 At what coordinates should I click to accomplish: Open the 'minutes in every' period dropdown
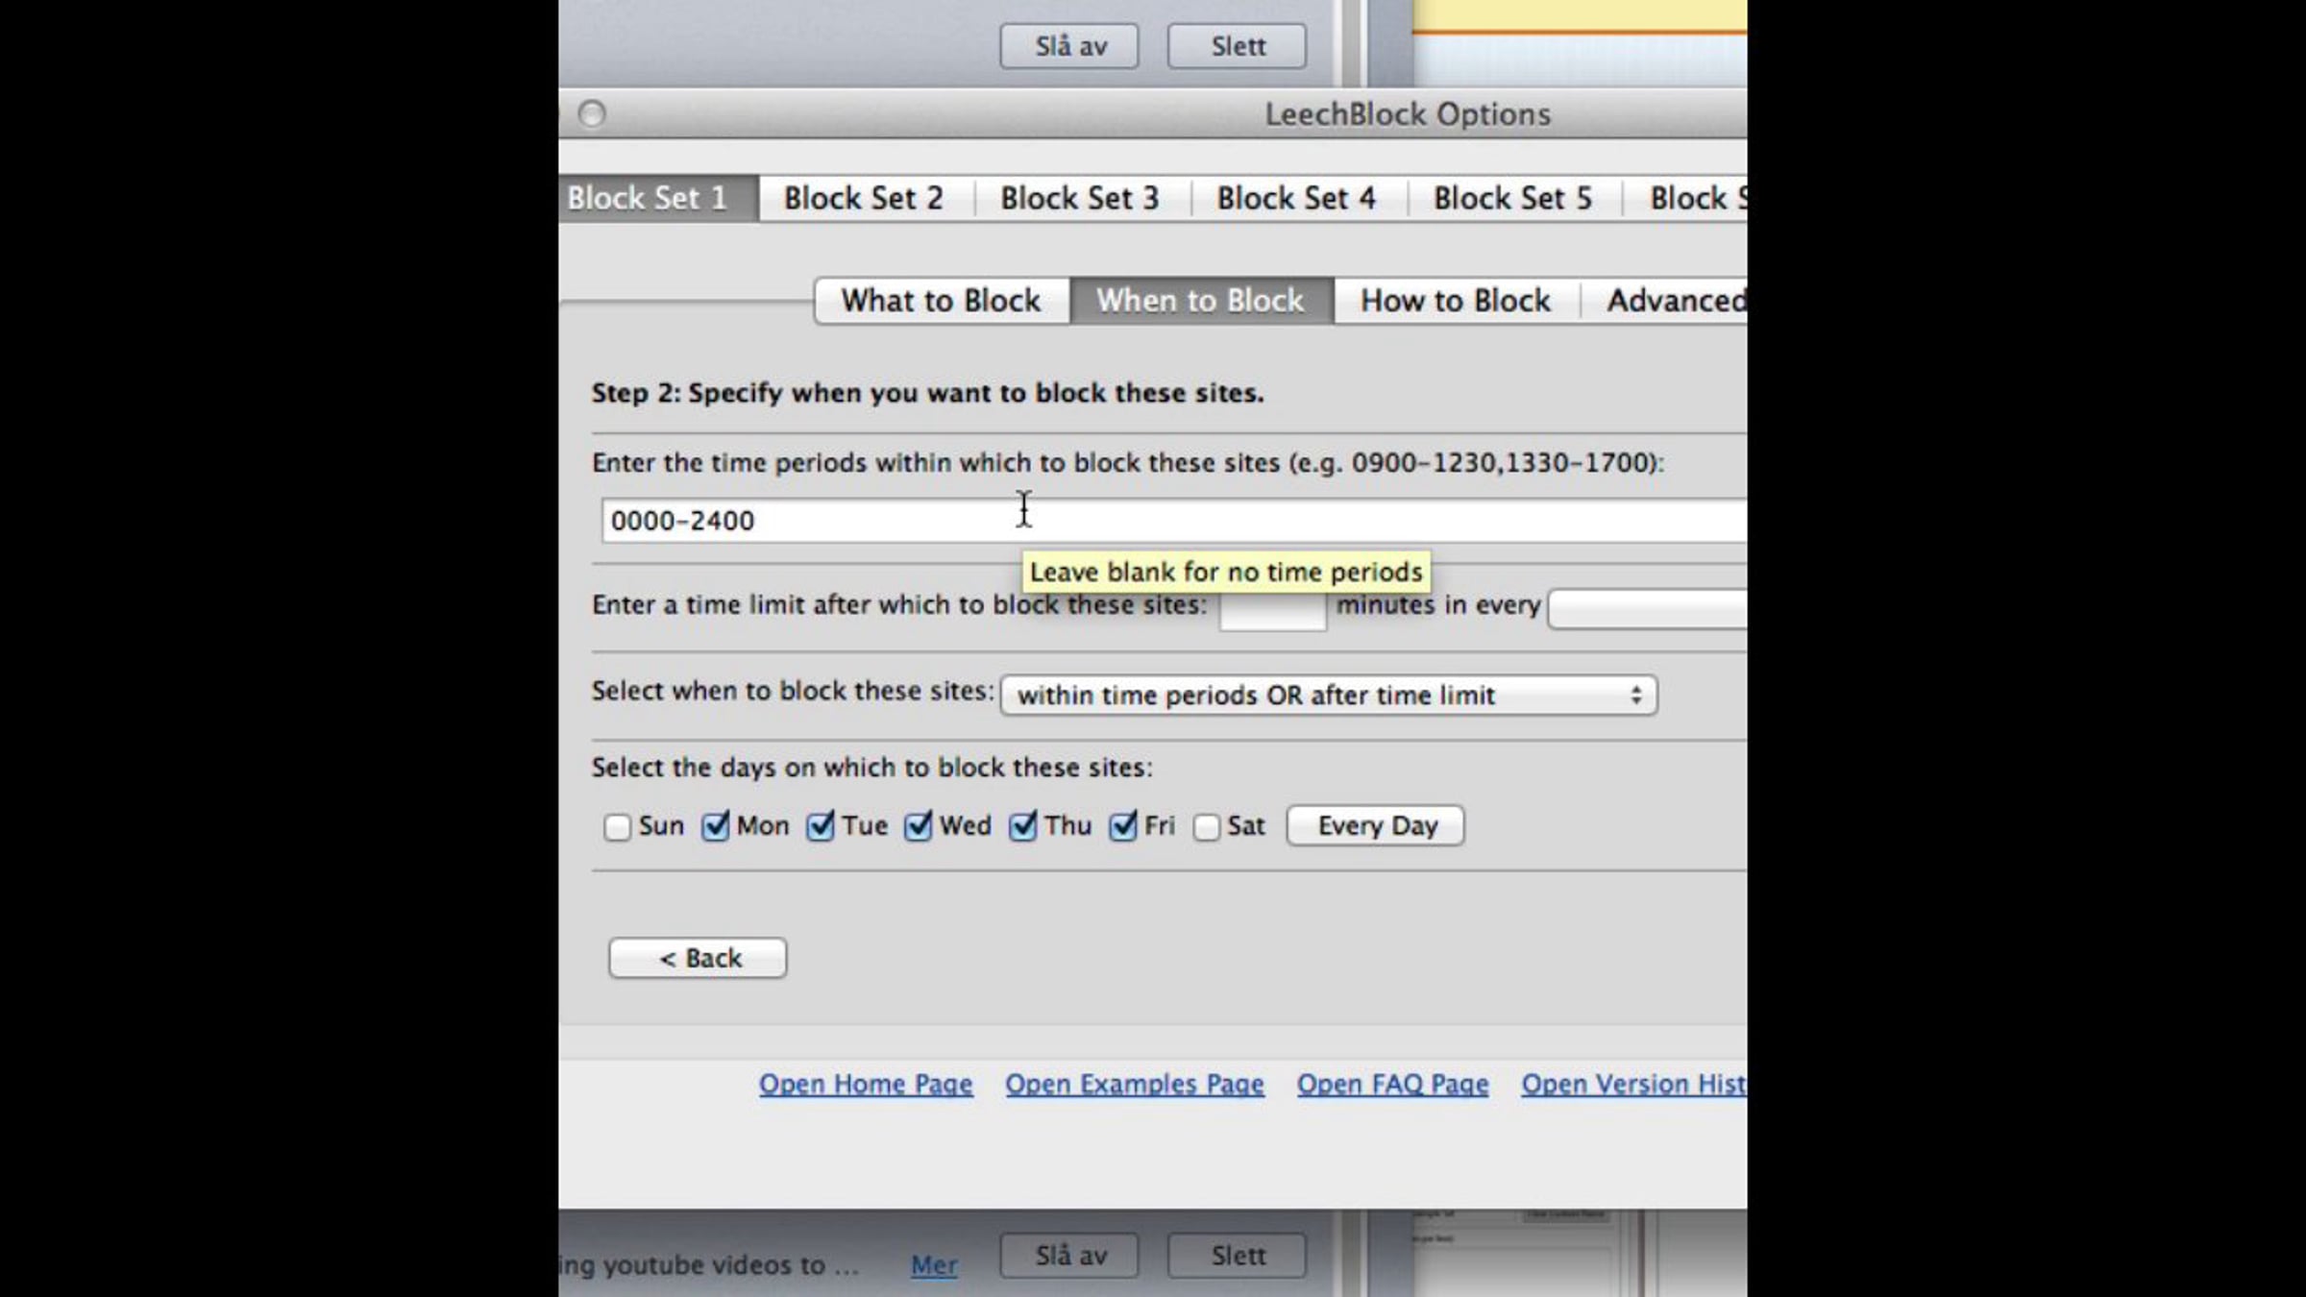coord(1647,609)
